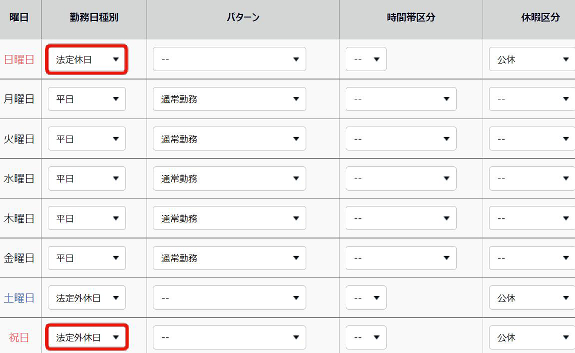Open Tuesday work day type 平日 dropdown
This screenshot has width=575, height=353.
(x=87, y=139)
